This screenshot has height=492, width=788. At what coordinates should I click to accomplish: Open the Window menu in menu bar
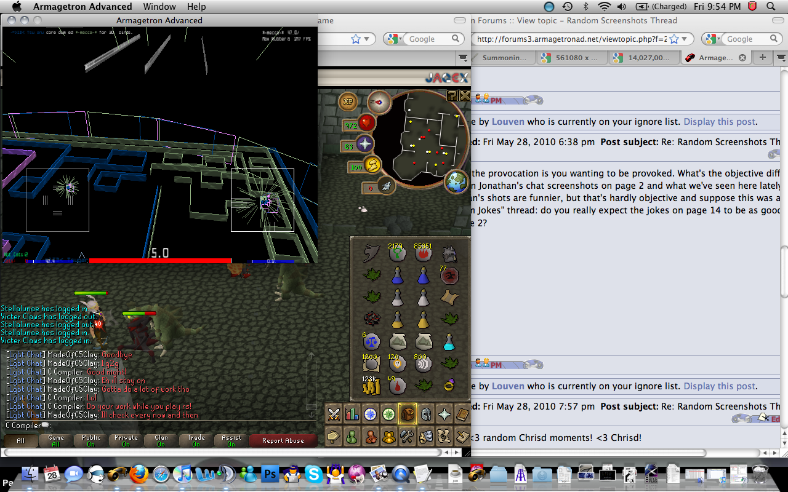click(x=159, y=7)
